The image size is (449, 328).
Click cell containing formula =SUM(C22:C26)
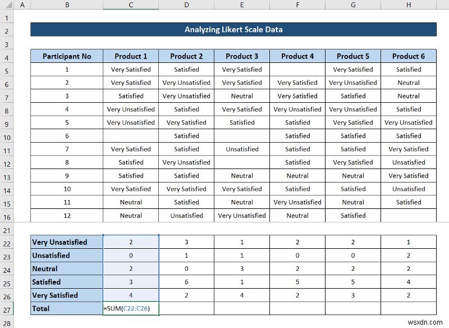click(x=130, y=308)
